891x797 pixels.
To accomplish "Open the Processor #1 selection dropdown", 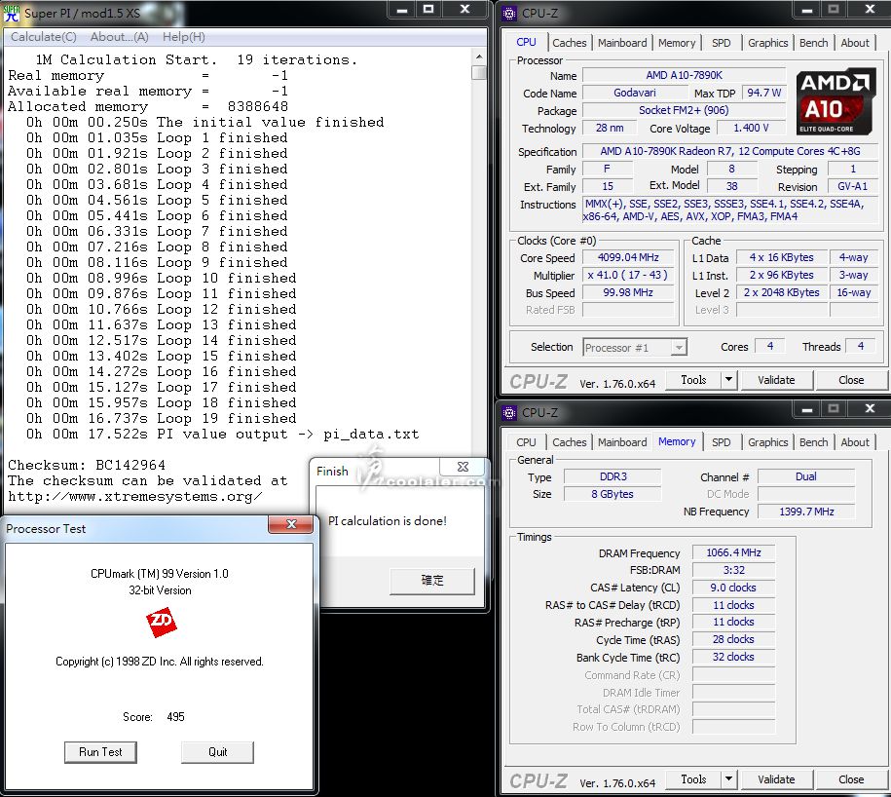I will [679, 348].
